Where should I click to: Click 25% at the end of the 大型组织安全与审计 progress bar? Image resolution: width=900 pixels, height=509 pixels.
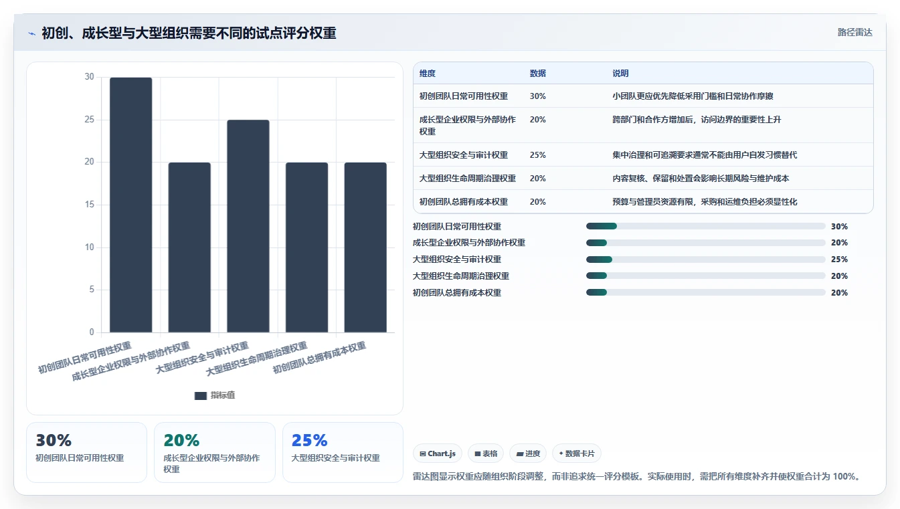pos(839,260)
